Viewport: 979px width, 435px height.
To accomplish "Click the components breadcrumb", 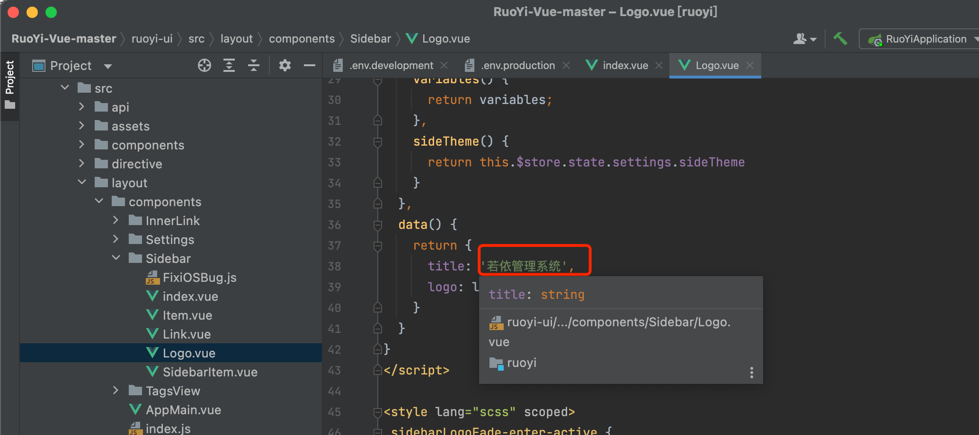I will (x=302, y=39).
